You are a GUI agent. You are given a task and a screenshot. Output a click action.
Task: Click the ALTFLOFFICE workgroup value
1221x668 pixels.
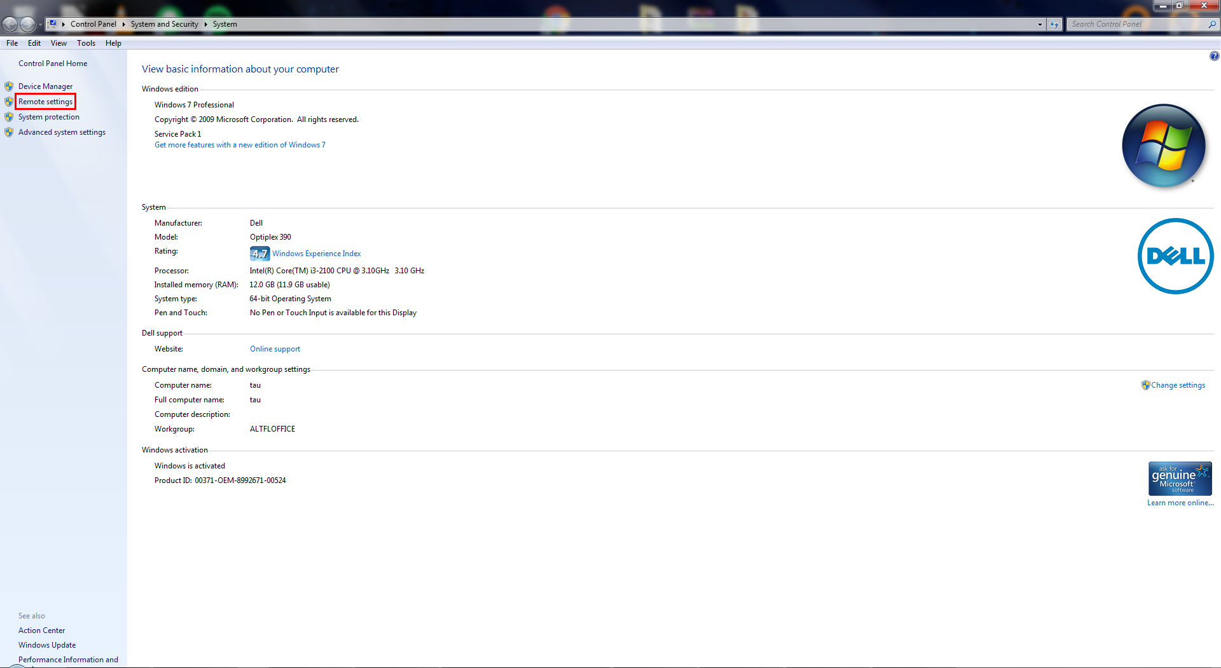pos(272,429)
